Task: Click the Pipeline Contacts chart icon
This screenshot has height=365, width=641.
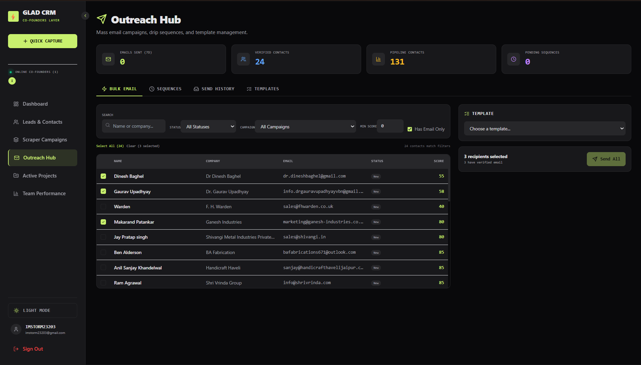Action: tap(379, 59)
